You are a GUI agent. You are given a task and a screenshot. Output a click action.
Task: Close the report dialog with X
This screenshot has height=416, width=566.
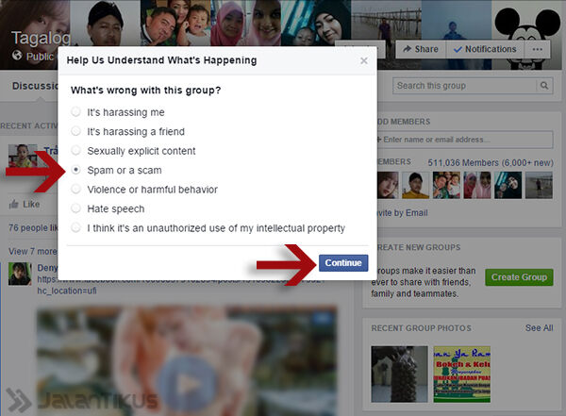point(364,60)
